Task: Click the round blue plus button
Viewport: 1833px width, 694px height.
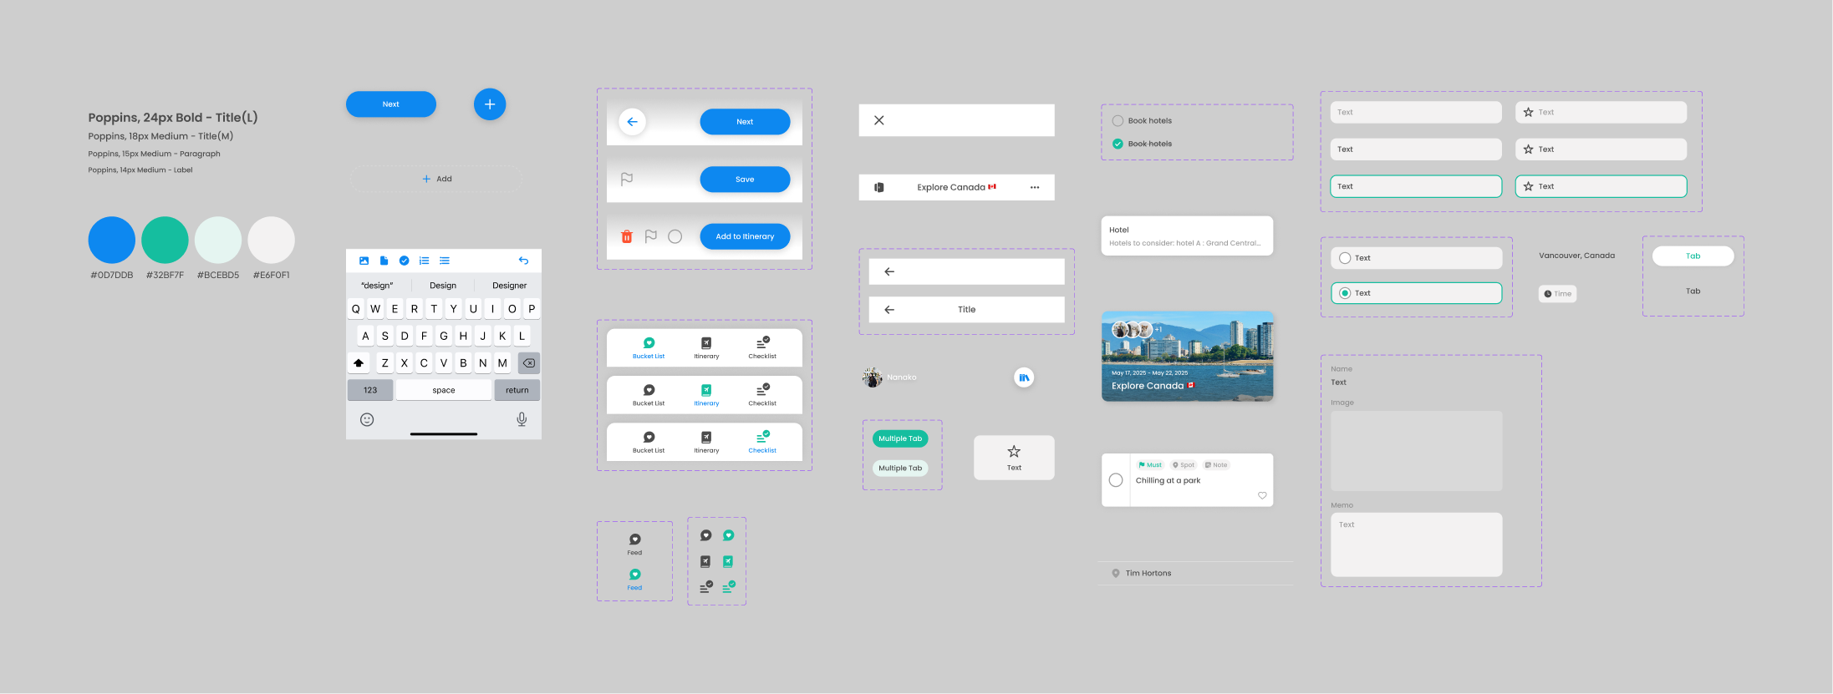Action: point(490,104)
